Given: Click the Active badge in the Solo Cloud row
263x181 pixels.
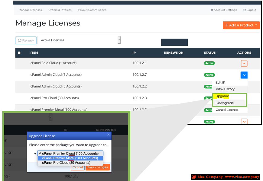Looking at the screenshot, I should point(209,63).
